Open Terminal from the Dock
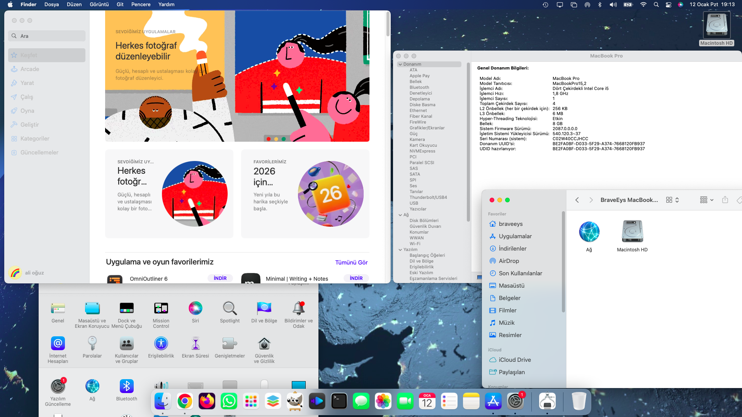Viewport: 742px width, 417px height. [x=339, y=402]
